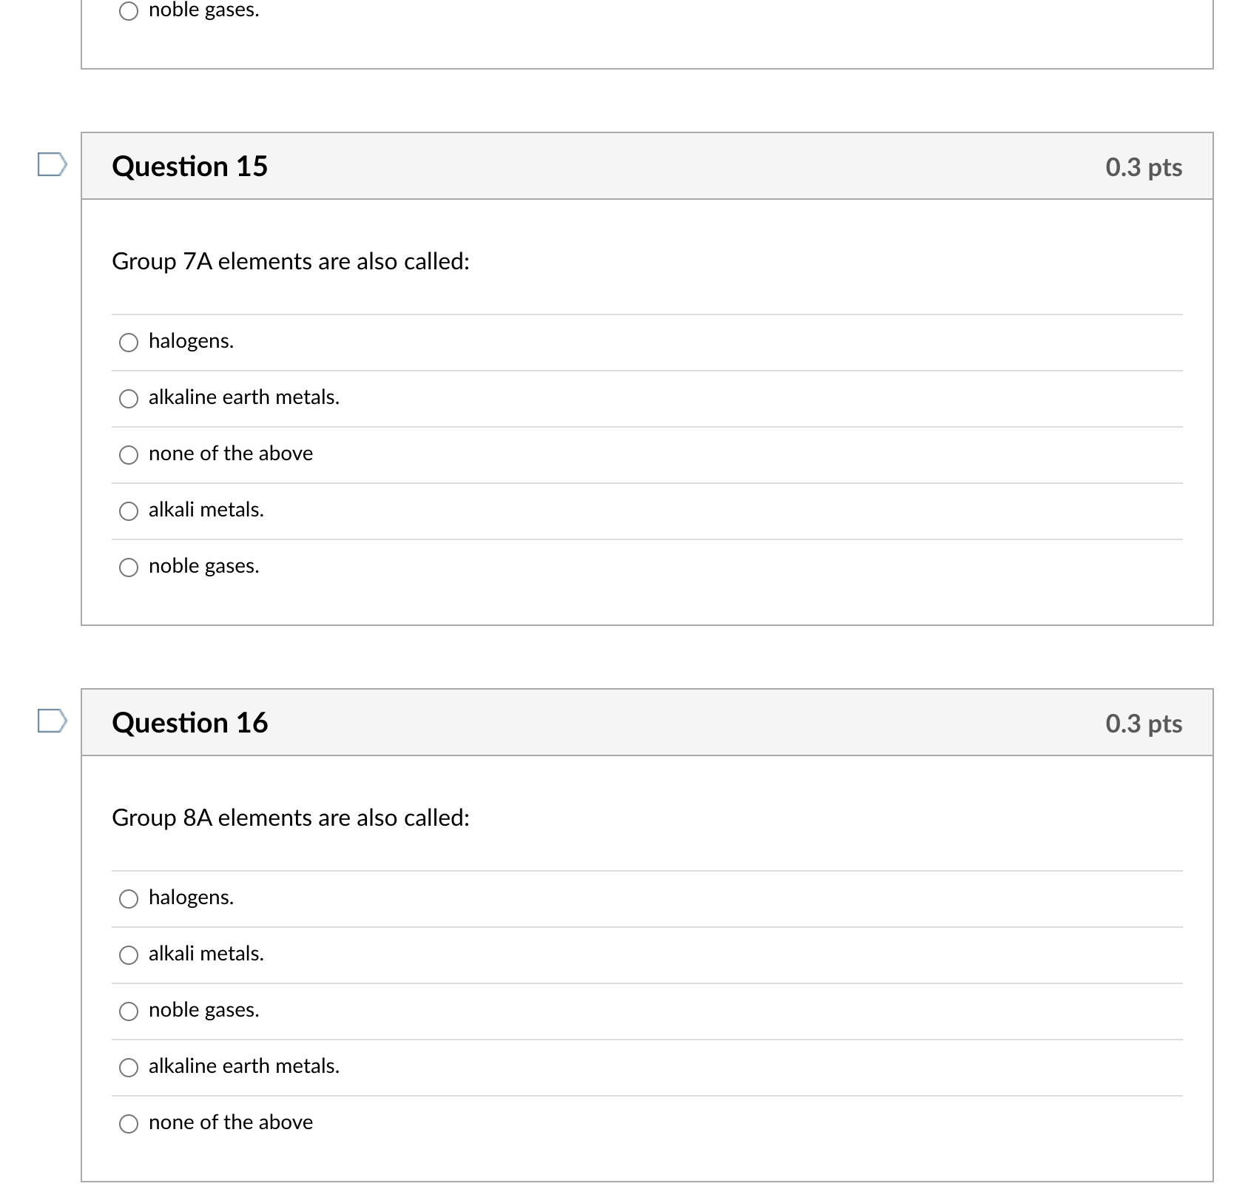
Task: Click the 'Group 8A elements' question text
Action: coord(291,818)
